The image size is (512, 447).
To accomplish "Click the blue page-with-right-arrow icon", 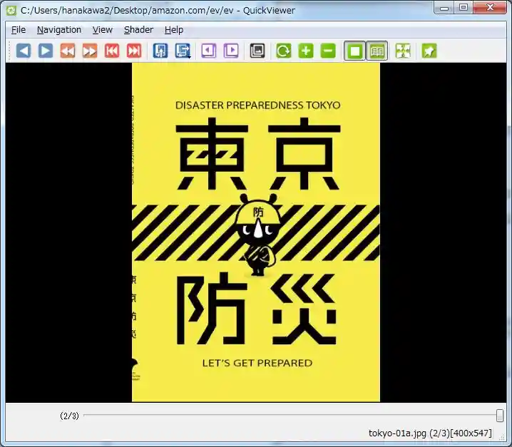I will coord(183,51).
